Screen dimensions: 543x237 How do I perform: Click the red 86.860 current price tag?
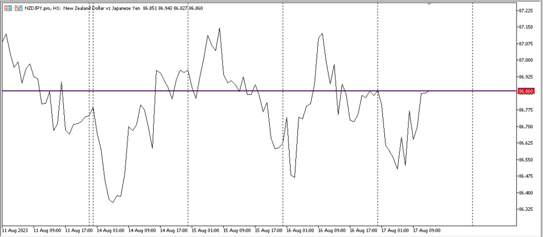click(526, 91)
